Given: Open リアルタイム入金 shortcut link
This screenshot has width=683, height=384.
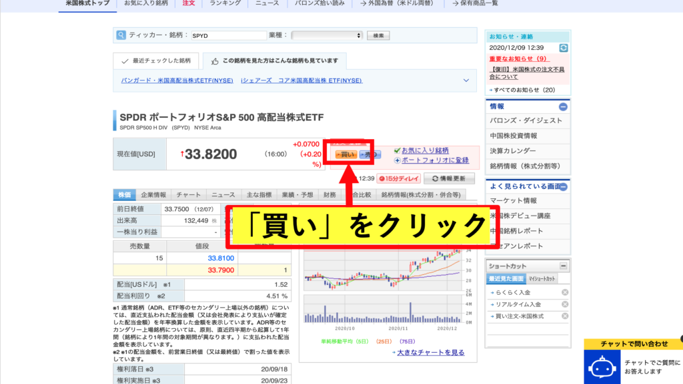Looking at the screenshot, I should (518, 304).
